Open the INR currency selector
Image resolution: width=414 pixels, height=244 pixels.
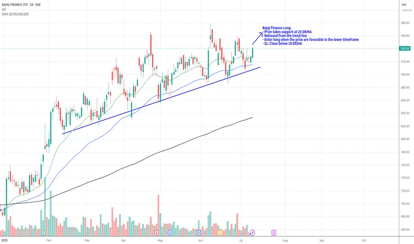pyautogui.click(x=404, y=5)
